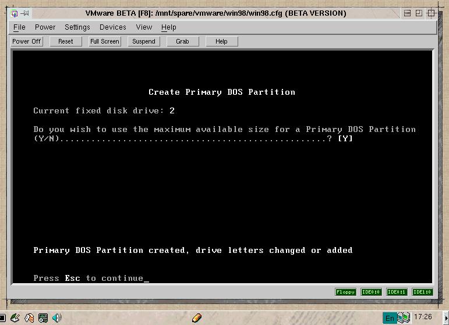Click the IDE0:1 drive status indicator
Screen dimensions: 449x325
click(x=397, y=292)
